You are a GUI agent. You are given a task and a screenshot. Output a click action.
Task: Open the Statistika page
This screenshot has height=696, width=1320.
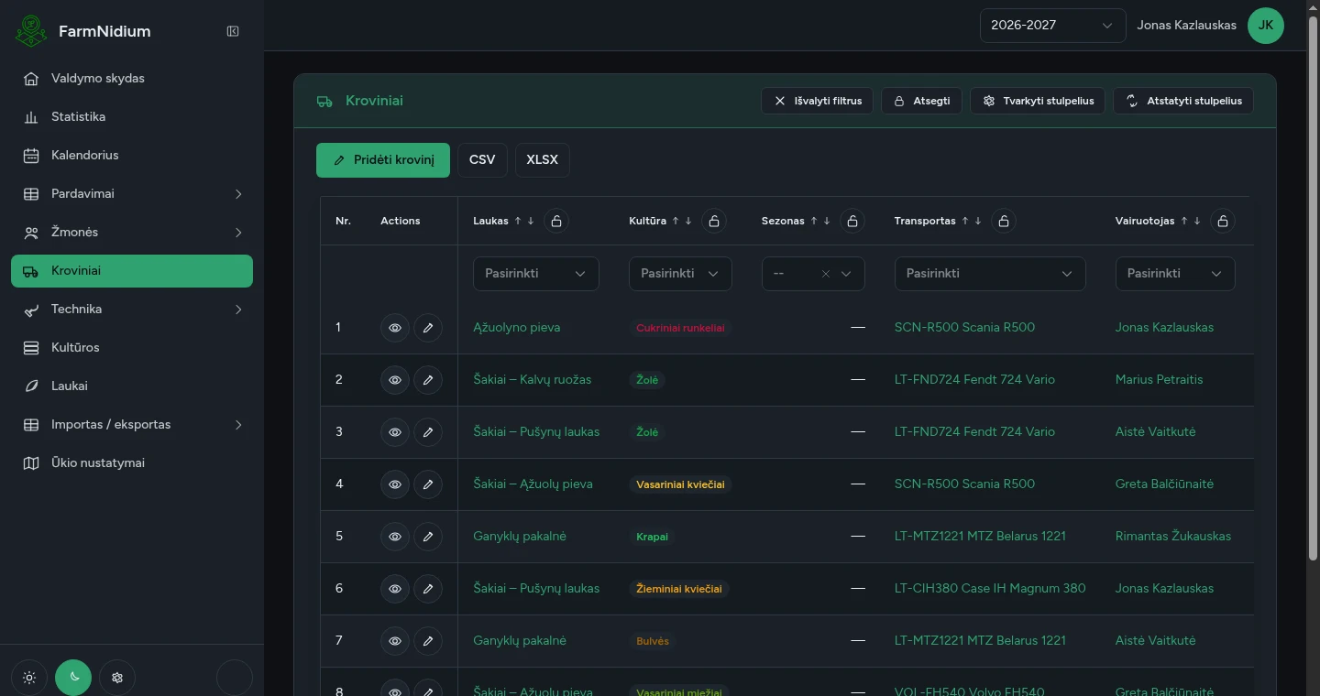pos(132,117)
